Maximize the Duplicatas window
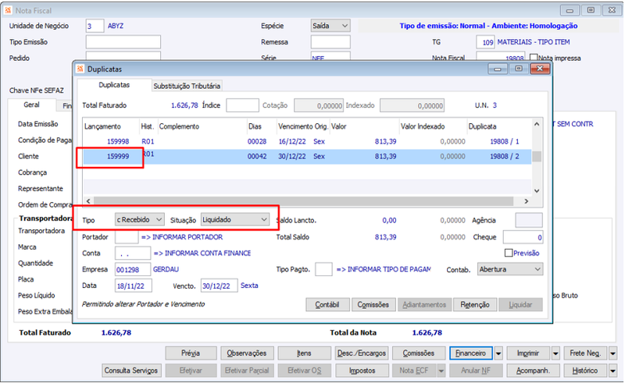 519,69
